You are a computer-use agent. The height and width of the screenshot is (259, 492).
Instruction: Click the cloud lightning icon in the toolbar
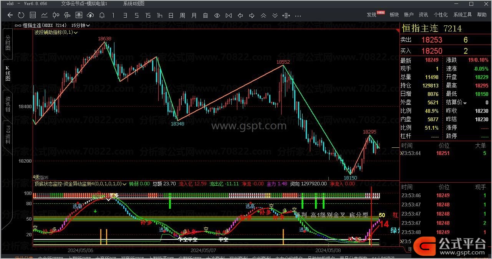click(x=90, y=15)
